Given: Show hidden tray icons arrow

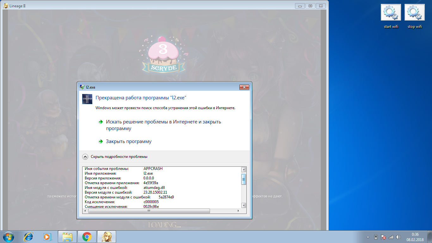Looking at the screenshot, I should pyautogui.click(x=368, y=237).
